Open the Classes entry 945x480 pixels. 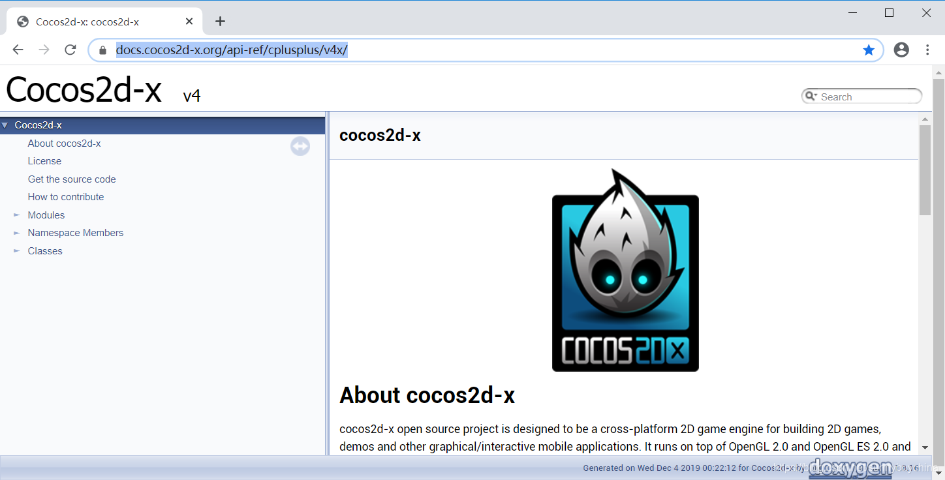coord(45,251)
